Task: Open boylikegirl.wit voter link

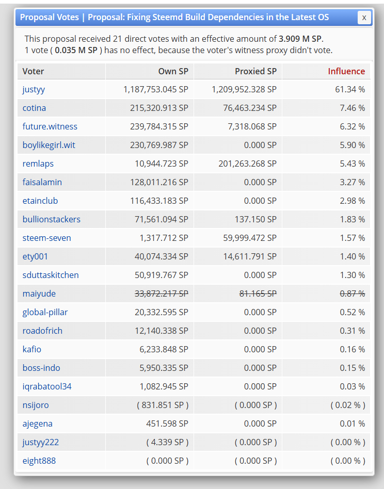Action: [49, 145]
